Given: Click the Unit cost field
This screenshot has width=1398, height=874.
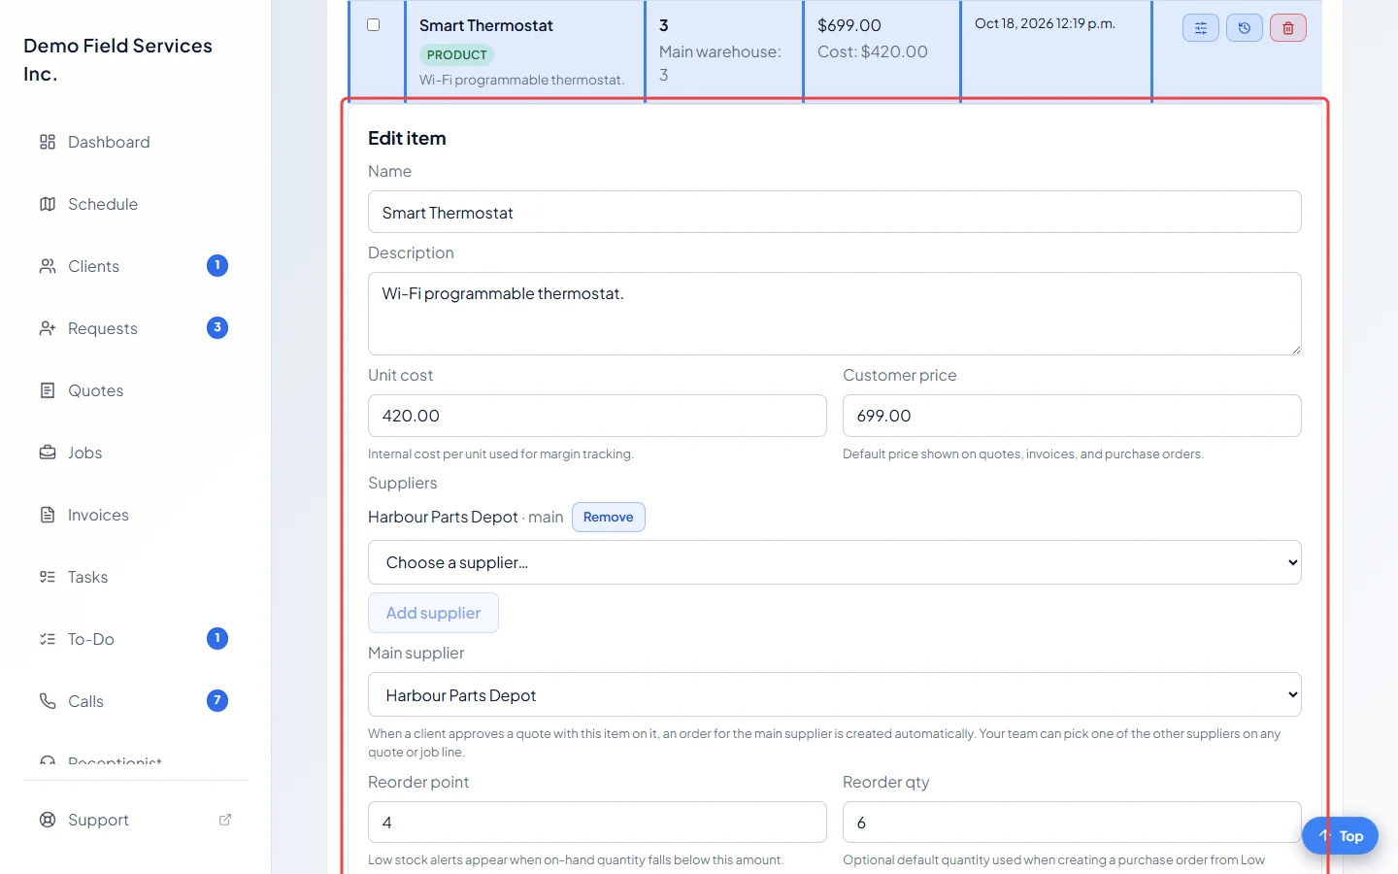Looking at the screenshot, I should [x=597, y=416].
